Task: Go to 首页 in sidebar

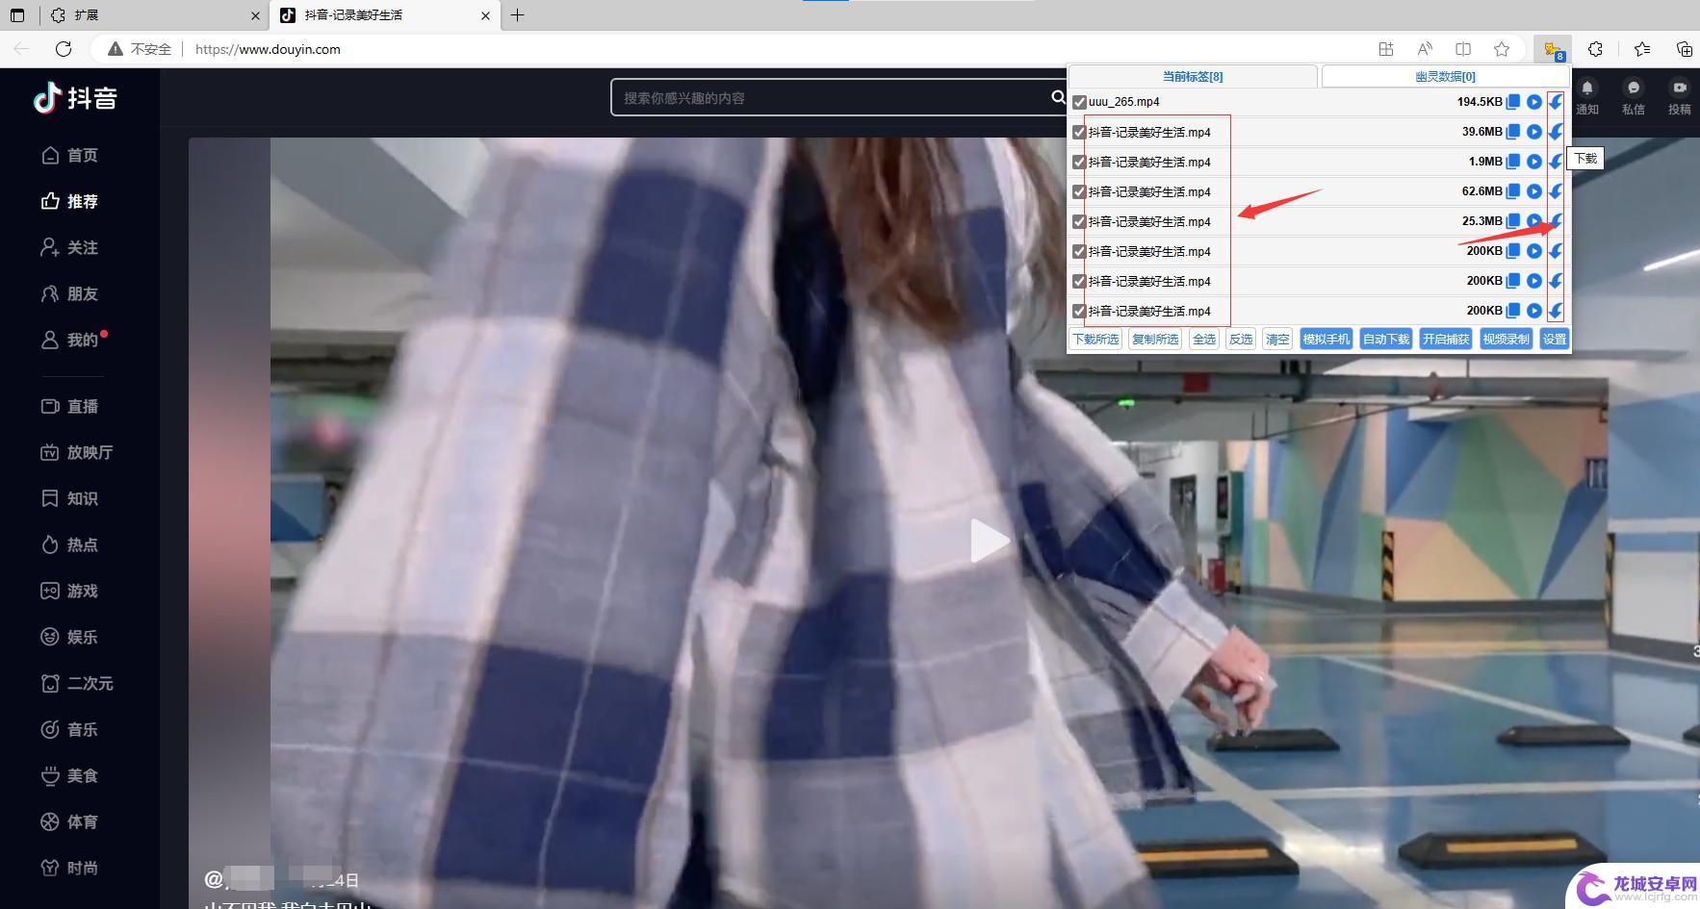Action: 69,155
